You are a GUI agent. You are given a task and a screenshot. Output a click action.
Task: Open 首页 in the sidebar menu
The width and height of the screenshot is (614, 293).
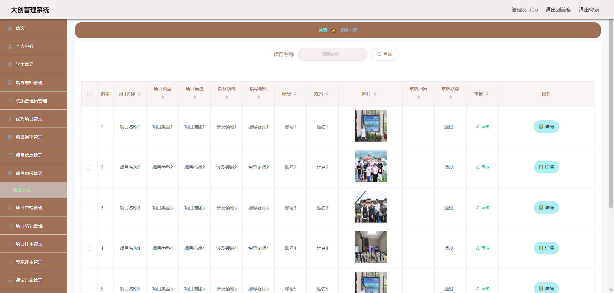34,28
